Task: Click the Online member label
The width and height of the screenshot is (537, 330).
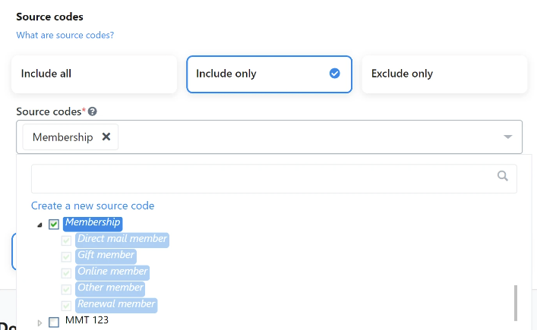Action: (112, 272)
